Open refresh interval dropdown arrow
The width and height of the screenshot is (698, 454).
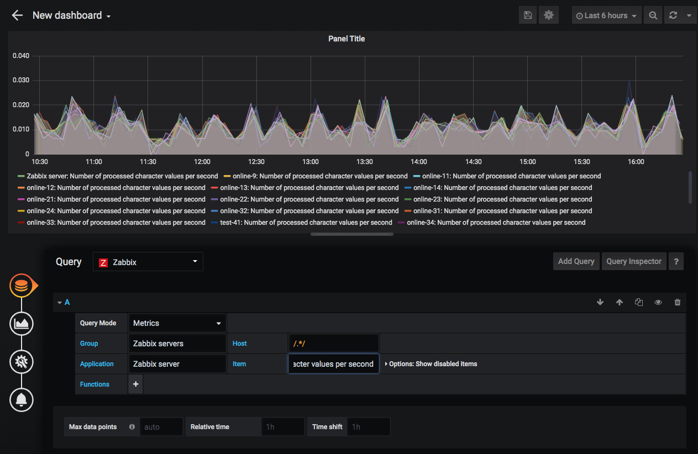(x=689, y=15)
